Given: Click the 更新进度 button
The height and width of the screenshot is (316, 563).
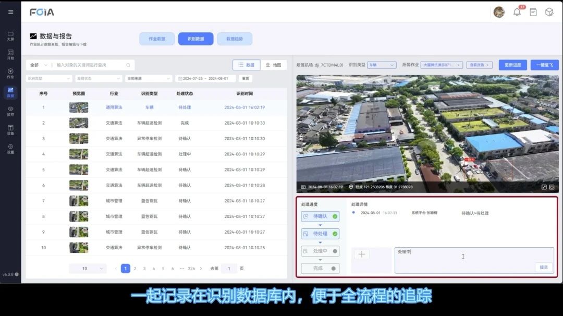Looking at the screenshot, I should tap(512, 65).
